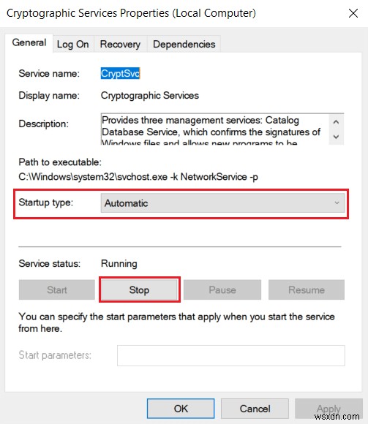Viewport: 368px width, 424px height.
Task: Click the greyed-out Start button
Action: click(57, 290)
